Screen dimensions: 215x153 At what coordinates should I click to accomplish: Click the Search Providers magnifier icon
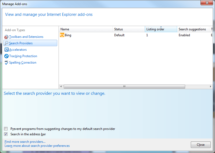6,43
